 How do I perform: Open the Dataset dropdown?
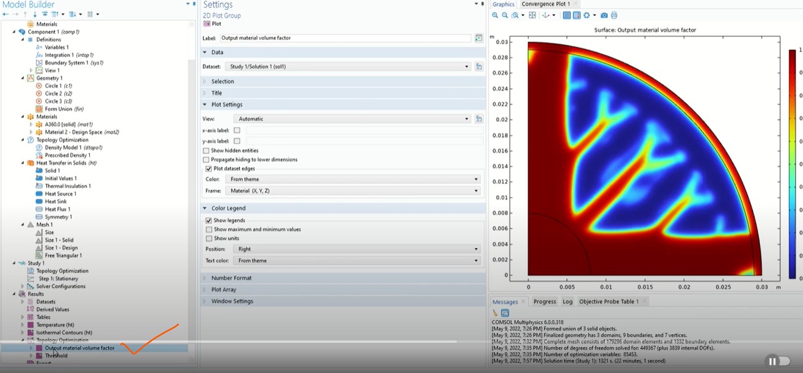[348, 66]
